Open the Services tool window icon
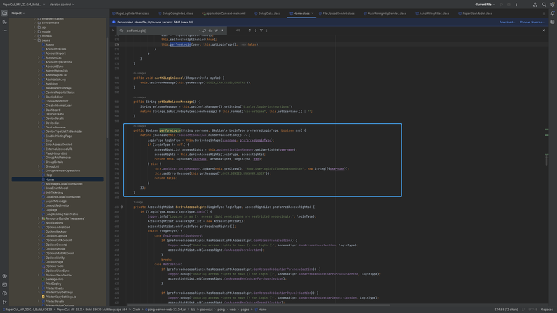The image size is (557, 313). pyautogui.click(x=5, y=276)
